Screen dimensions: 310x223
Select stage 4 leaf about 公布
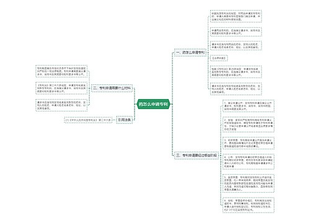coord(249,162)
